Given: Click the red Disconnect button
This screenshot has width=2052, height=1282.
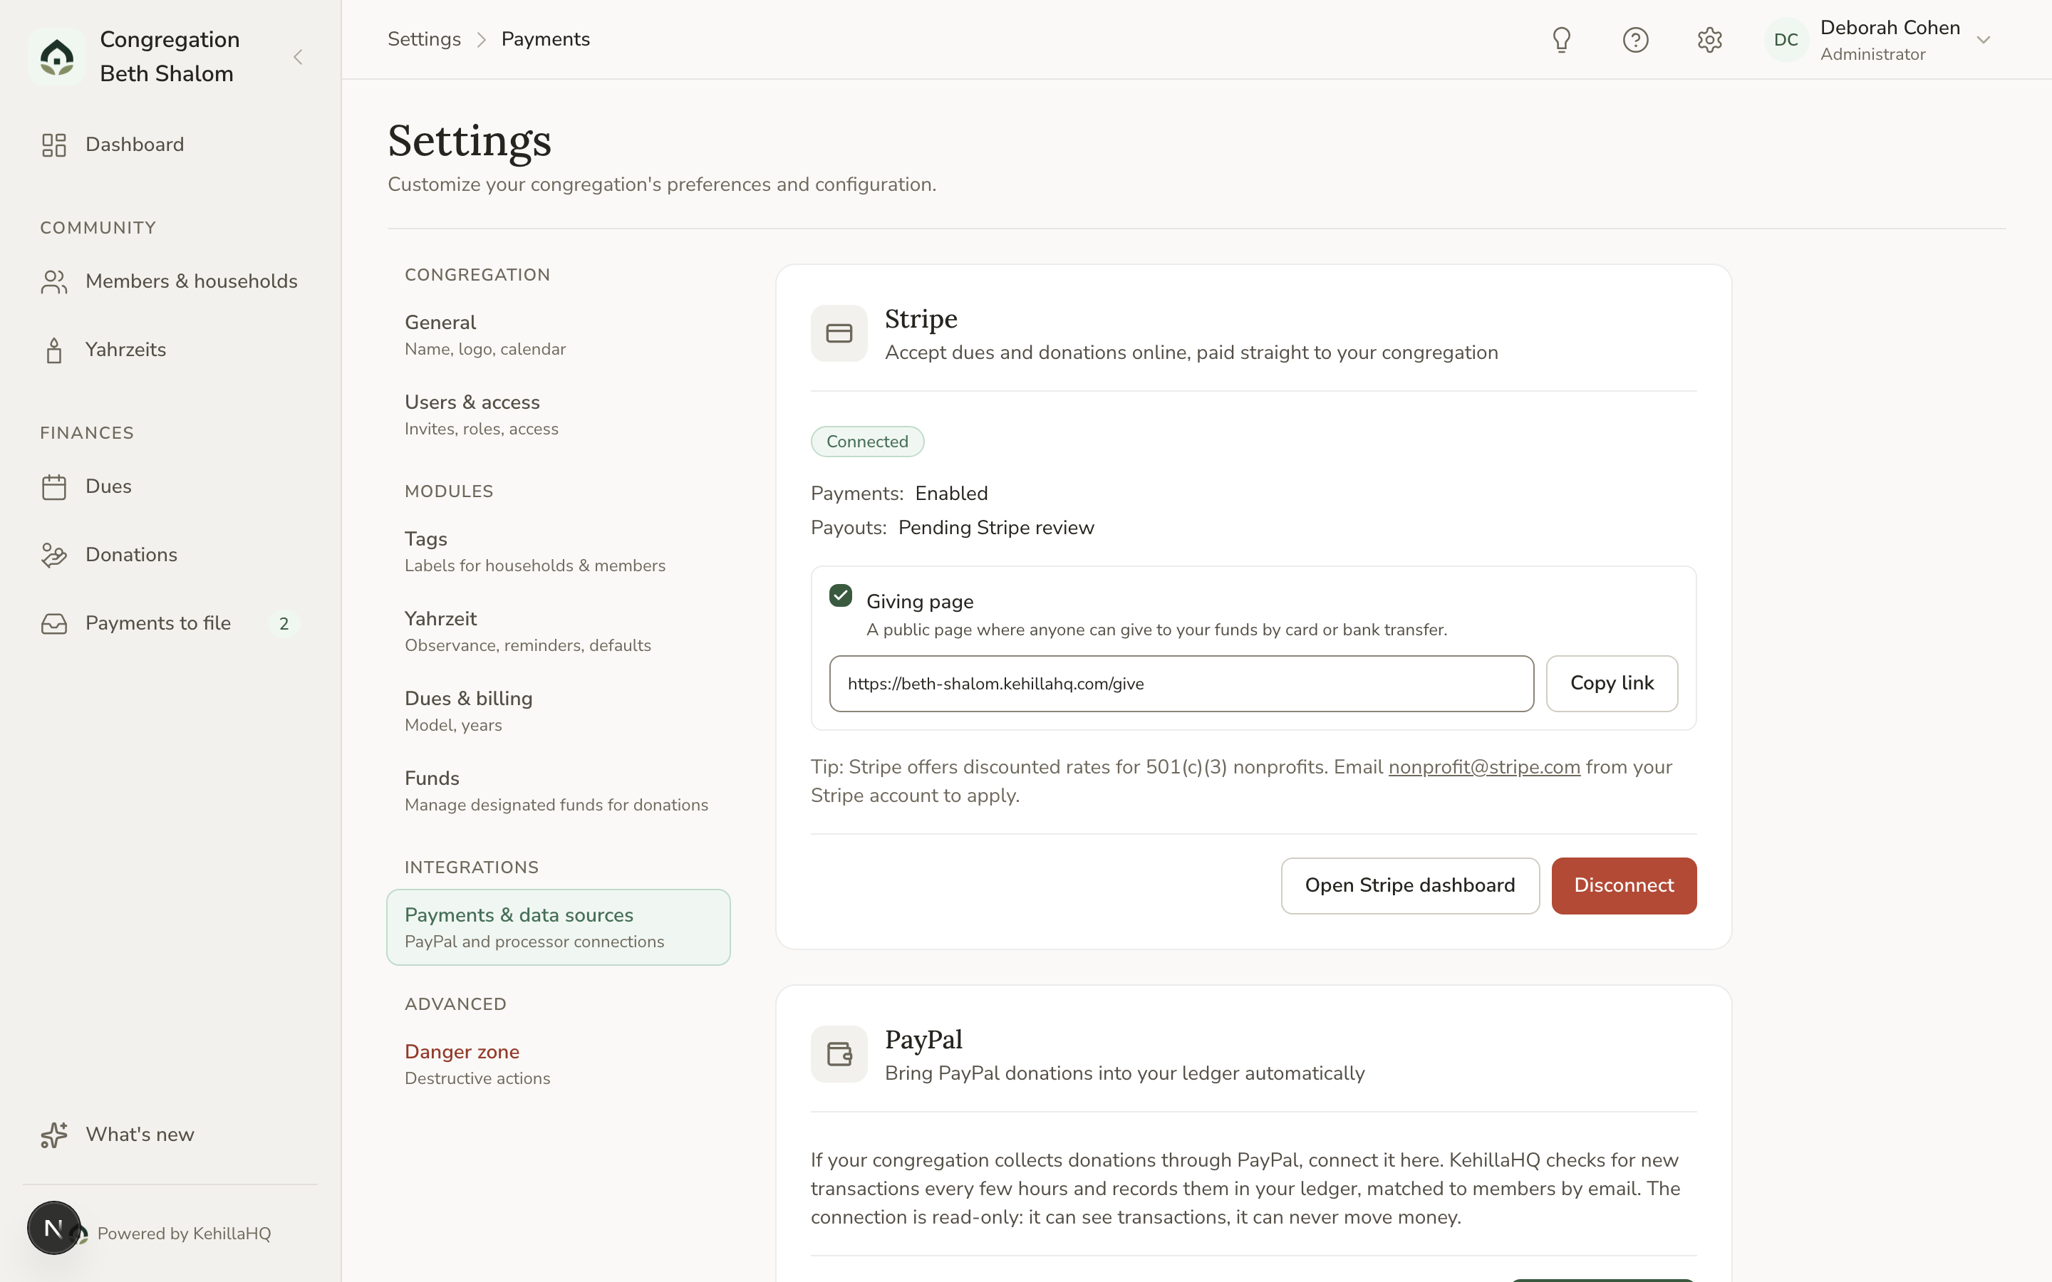Looking at the screenshot, I should [1624, 885].
